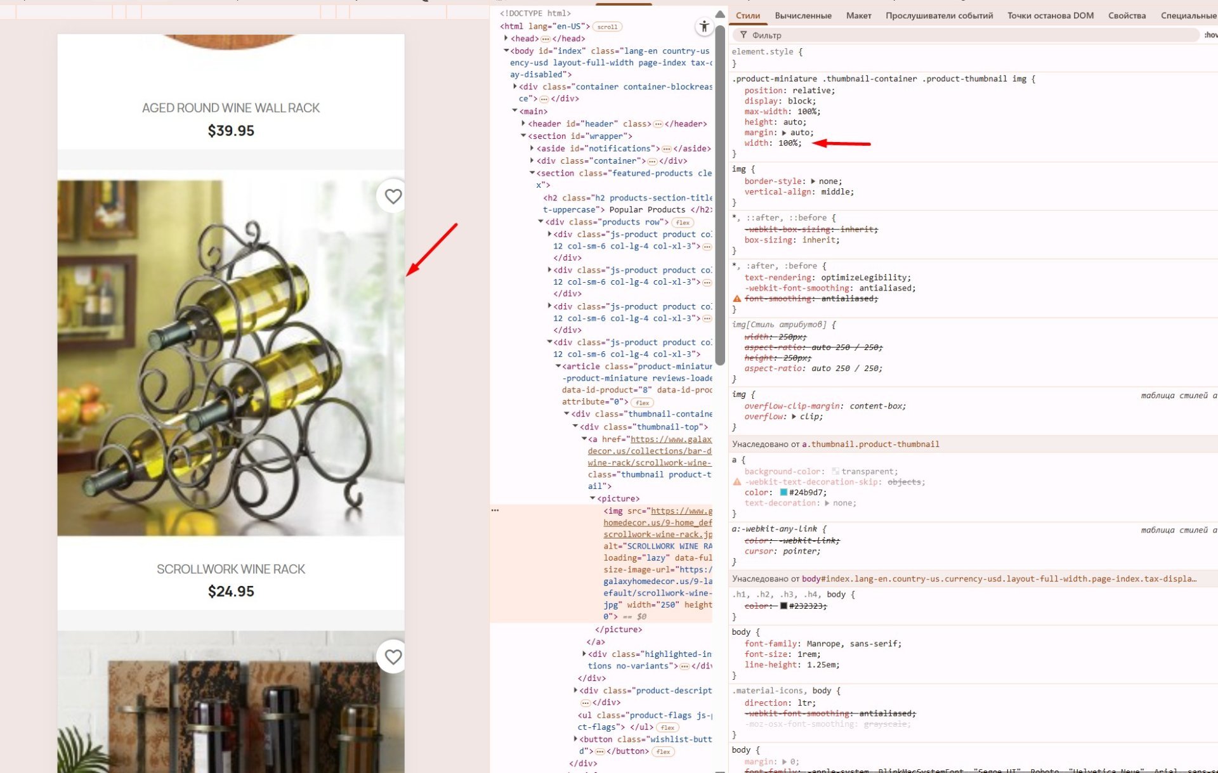1218x773 pixels.
Task: Toggle flex badge next to article product-miniature
Action: click(642, 403)
